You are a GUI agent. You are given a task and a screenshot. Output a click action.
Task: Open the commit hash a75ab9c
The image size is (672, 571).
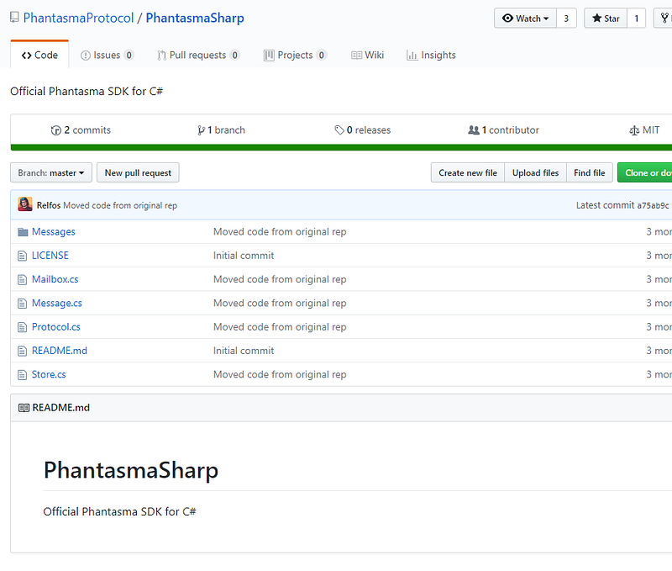[653, 205]
